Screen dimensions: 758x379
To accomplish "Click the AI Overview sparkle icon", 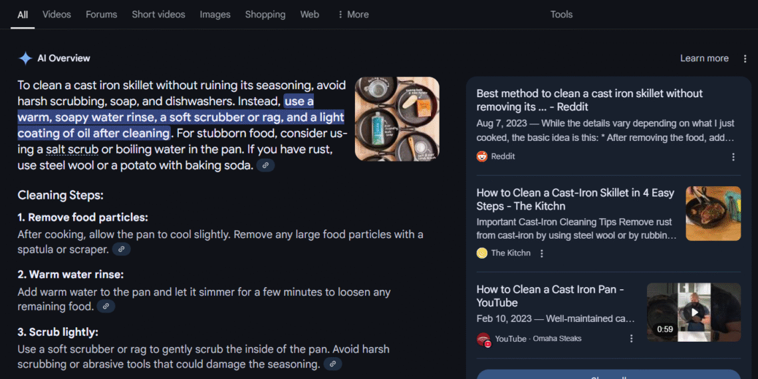I will coord(25,59).
